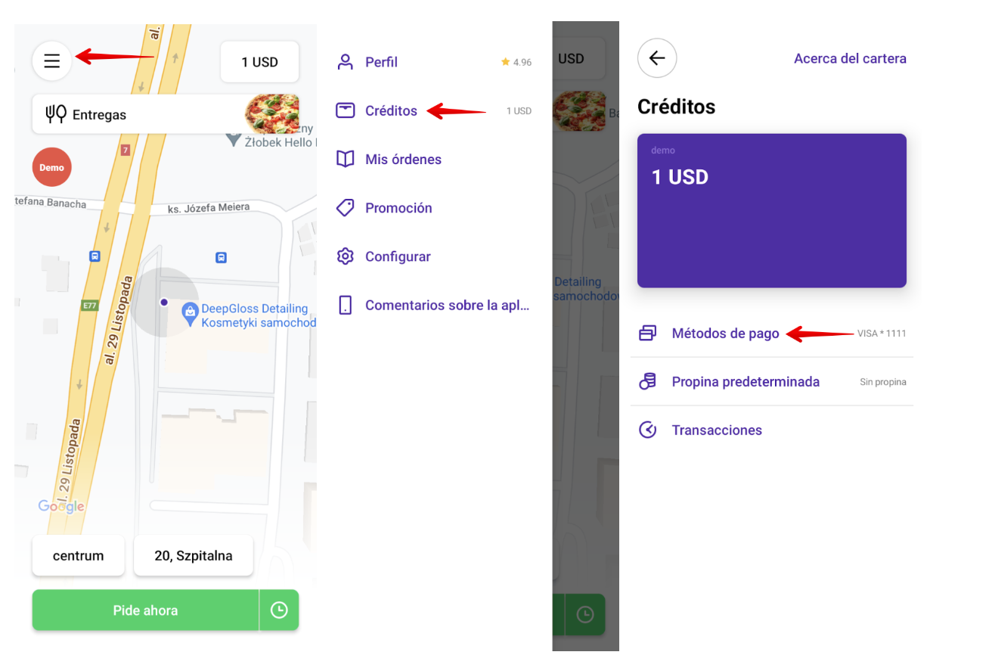Open Comentarios sobre la aplicación menu entry
The height and width of the screenshot is (655, 992).
click(x=433, y=306)
